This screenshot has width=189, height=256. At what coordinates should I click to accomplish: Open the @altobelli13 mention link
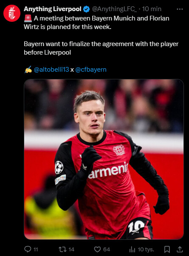pos(51,70)
